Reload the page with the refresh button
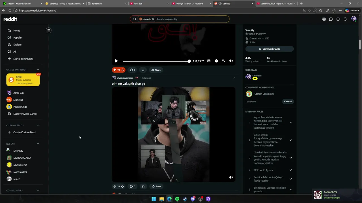362x203 pixels. (10, 10)
